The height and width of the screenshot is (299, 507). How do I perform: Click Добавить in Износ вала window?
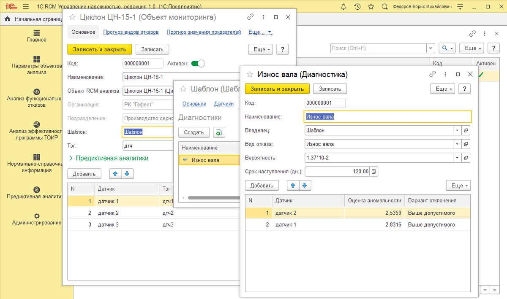[x=262, y=186]
